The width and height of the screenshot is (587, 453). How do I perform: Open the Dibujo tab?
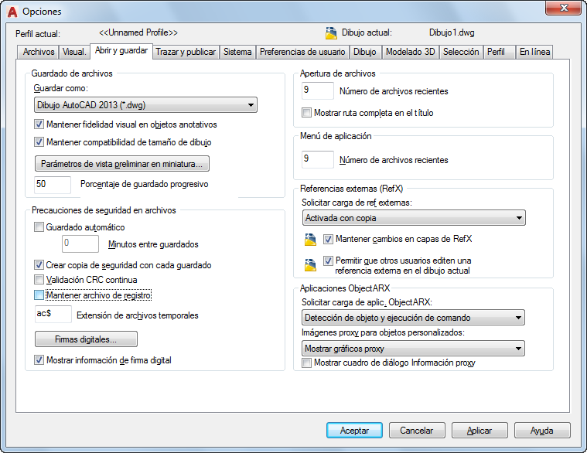[x=365, y=52]
